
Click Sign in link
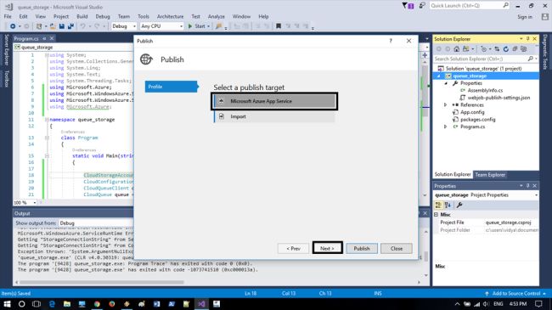525,17
